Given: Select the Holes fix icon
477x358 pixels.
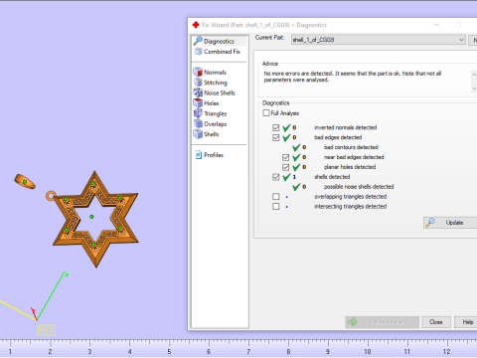Looking at the screenshot, I should 198,103.
